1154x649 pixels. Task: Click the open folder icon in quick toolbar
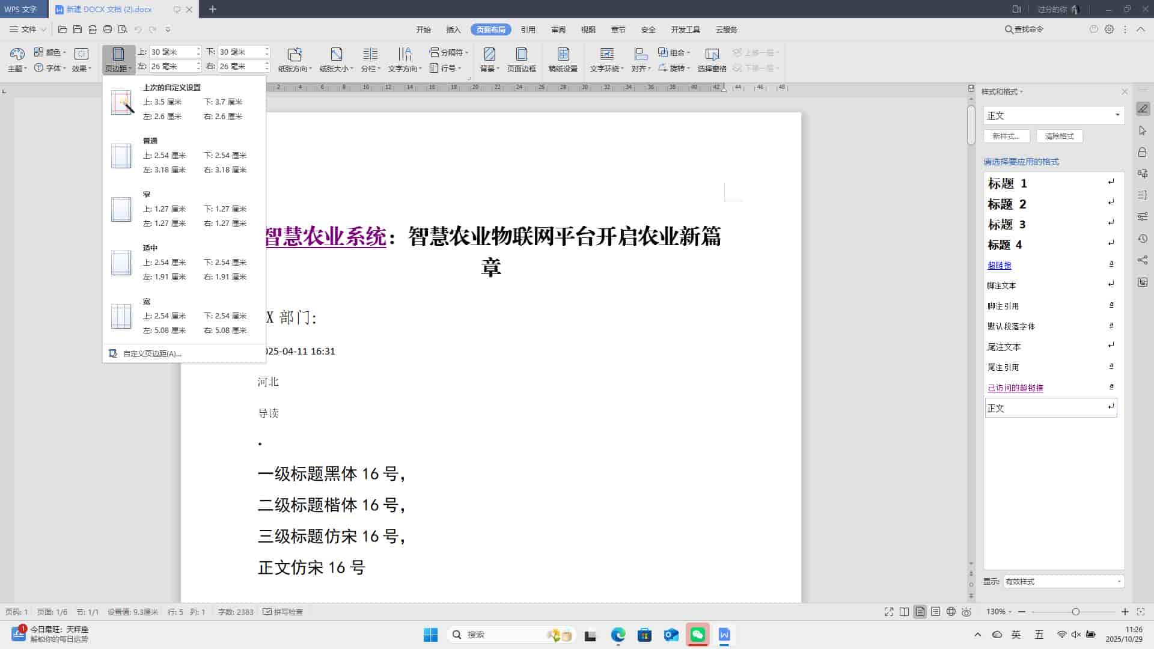[x=63, y=29]
